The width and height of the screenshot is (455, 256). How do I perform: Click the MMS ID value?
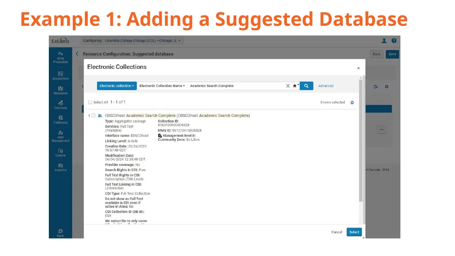pos(187,130)
